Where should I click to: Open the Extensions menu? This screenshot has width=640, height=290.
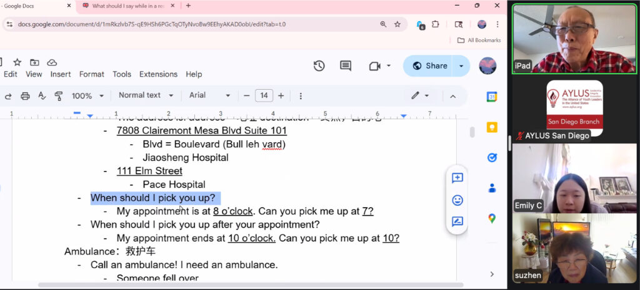pos(158,74)
